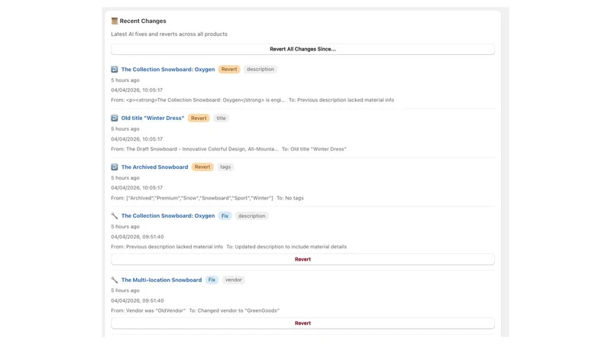Open Revert All Changes Since... button
This screenshot has height=344, width=611.
(302, 49)
